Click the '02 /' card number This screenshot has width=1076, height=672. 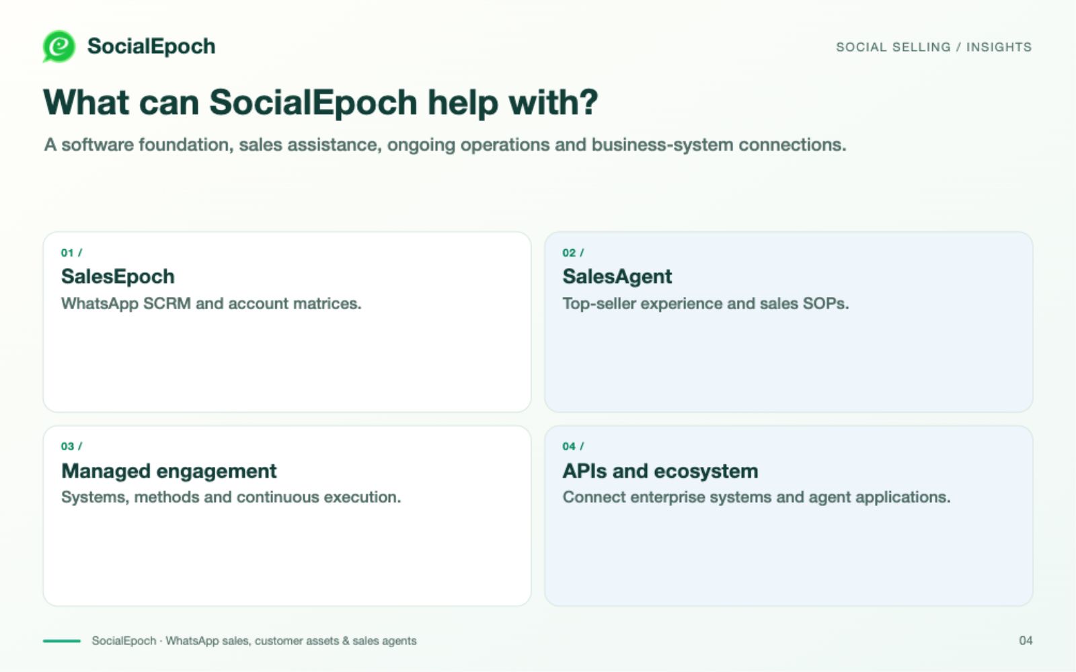tap(573, 253)
